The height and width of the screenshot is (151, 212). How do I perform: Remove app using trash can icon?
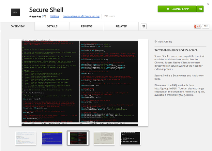click(144, 26)
